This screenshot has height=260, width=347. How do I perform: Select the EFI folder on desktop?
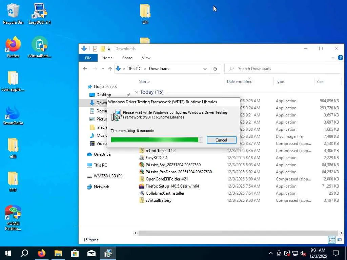145,14
